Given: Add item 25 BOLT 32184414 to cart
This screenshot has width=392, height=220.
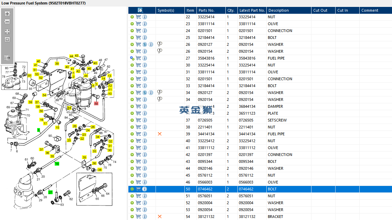Looking at the screenshot, I should click(x=138, y=38).
